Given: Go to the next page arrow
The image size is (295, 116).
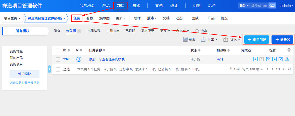Looking at the screenshot, I should click(x=284, y=69).
